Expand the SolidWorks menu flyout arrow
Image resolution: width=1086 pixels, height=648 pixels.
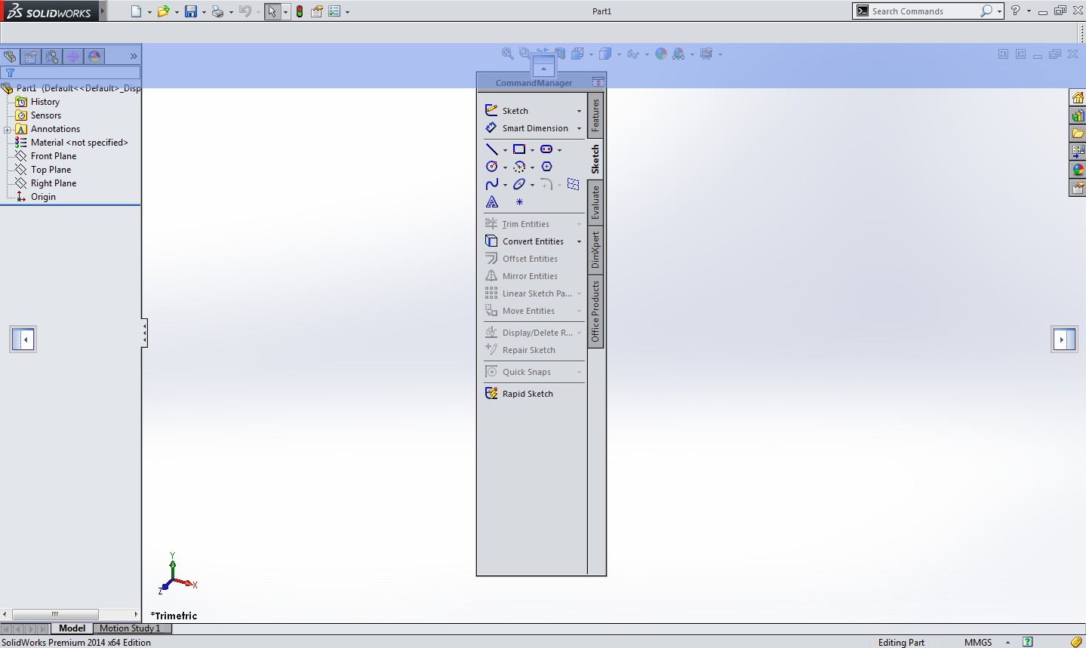(103, 11)
